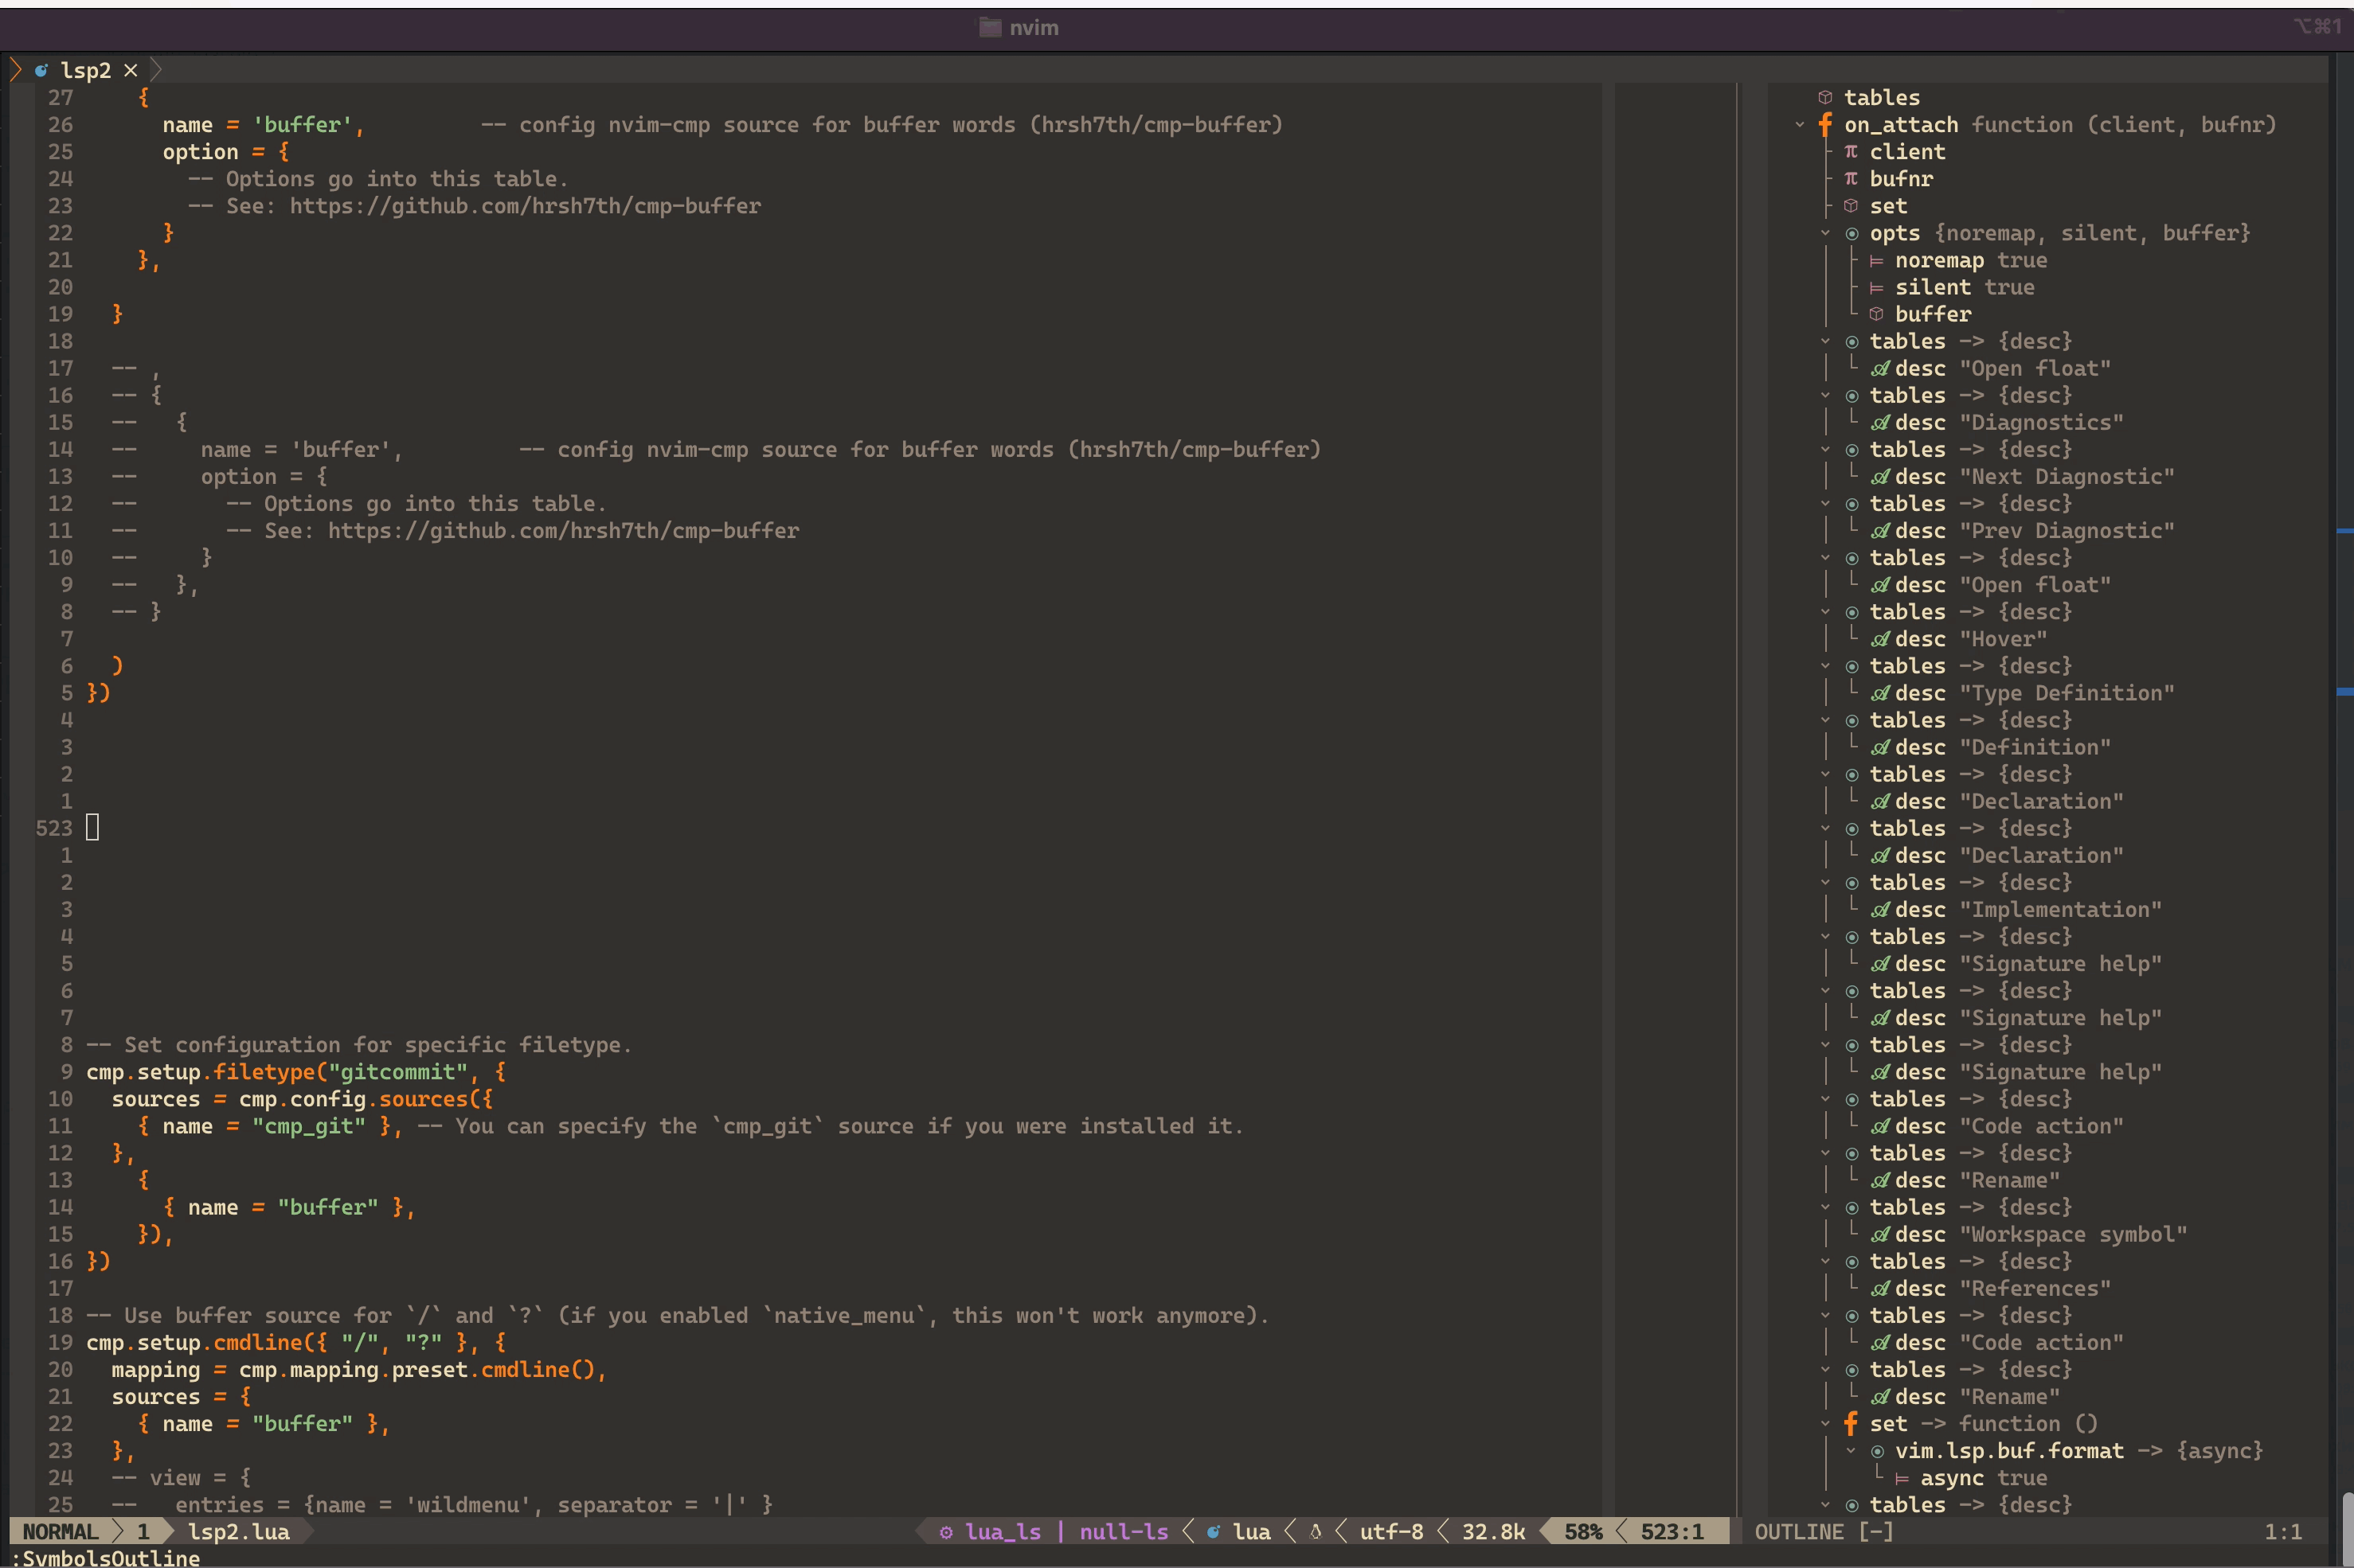Click the null-ls label in the statusline

(x=1124, y=1532)
